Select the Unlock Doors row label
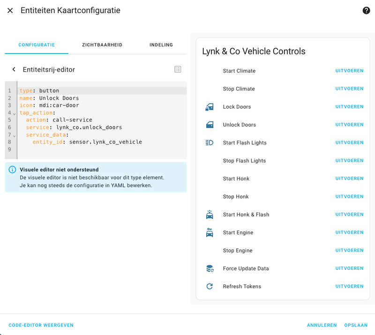This screenshot has width=375, height=335. 240,125
